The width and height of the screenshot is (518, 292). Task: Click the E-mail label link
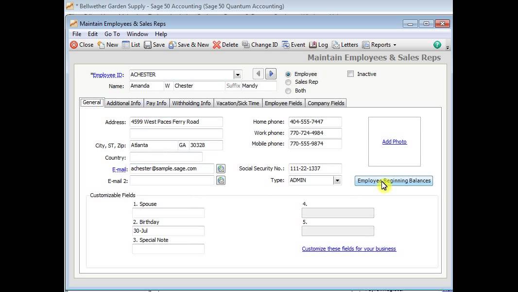[119, 170]
